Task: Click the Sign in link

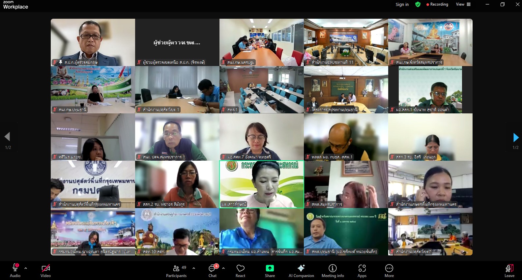Action: 402,4
